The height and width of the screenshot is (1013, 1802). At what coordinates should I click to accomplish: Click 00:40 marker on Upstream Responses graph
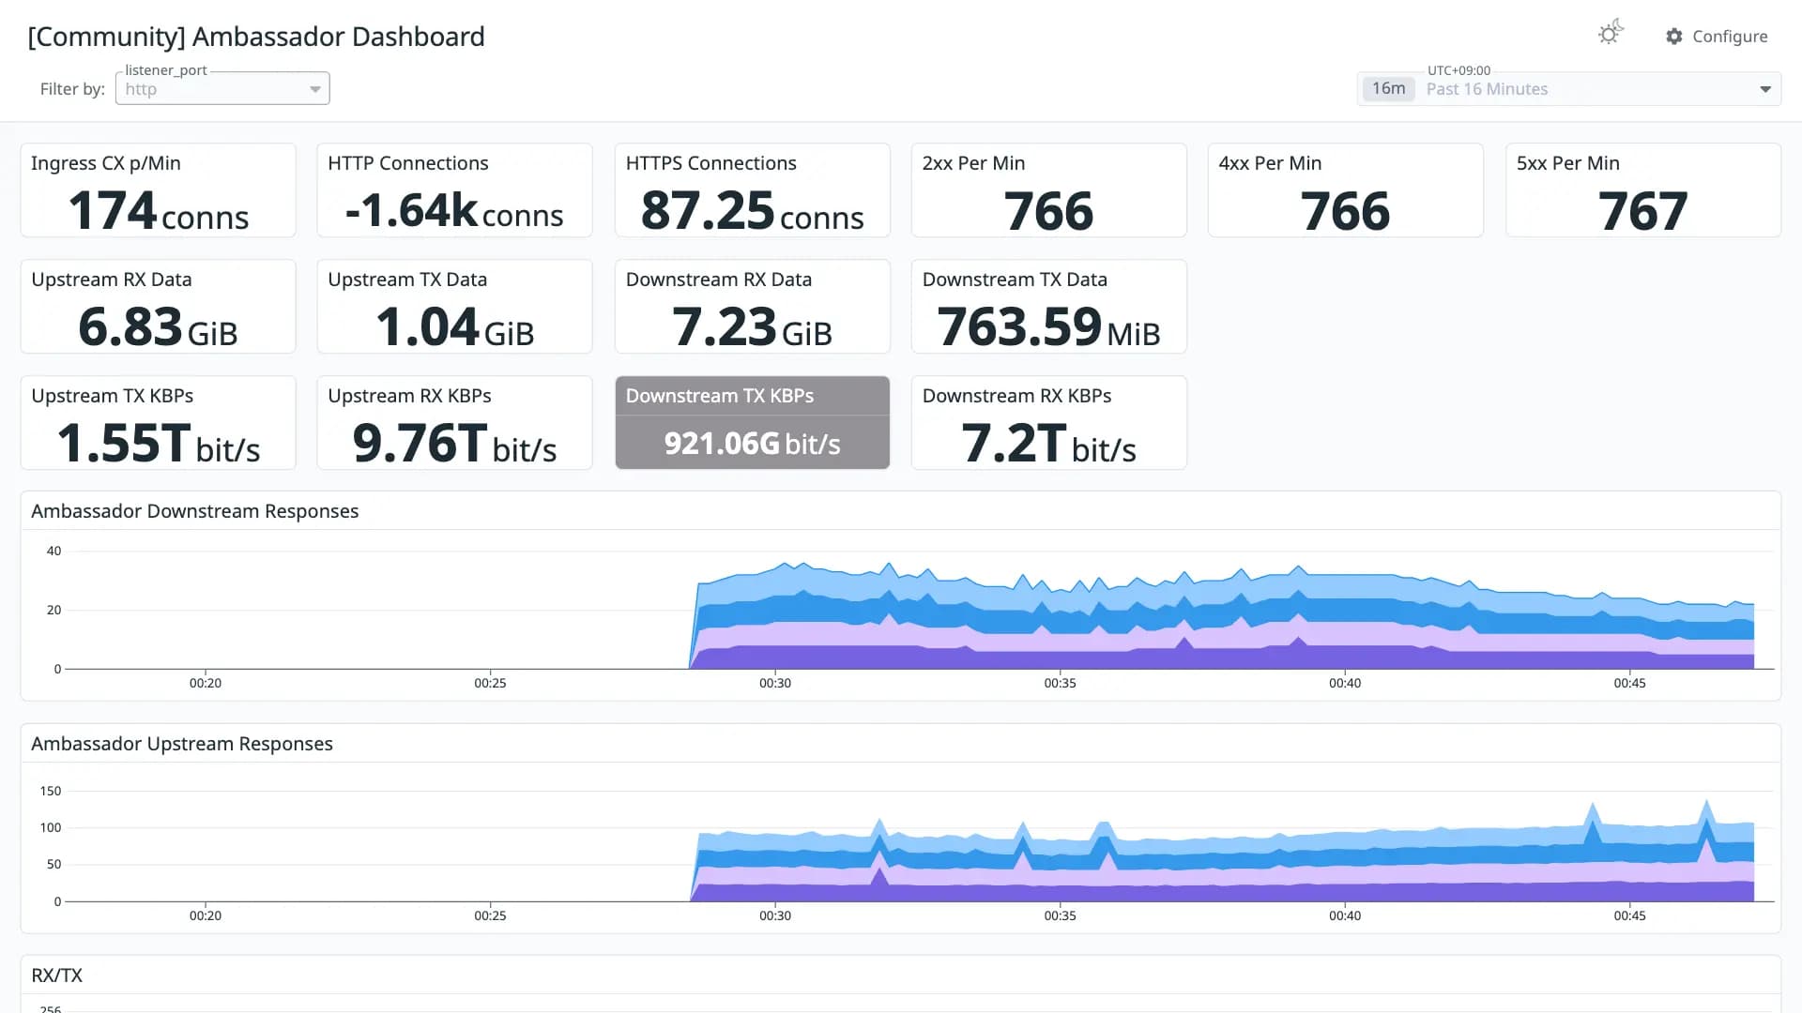(x=1345, y=915)
